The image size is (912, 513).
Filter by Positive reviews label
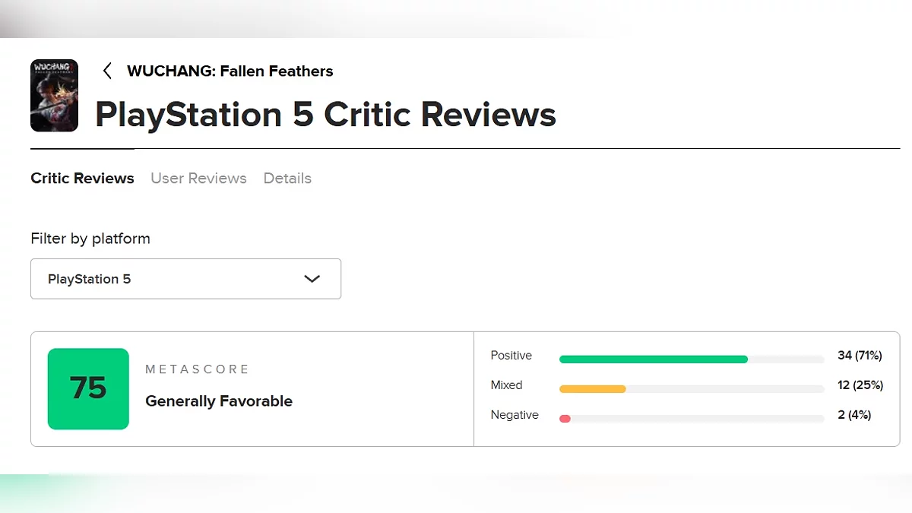pyautogui.click(x=511, y=356)
